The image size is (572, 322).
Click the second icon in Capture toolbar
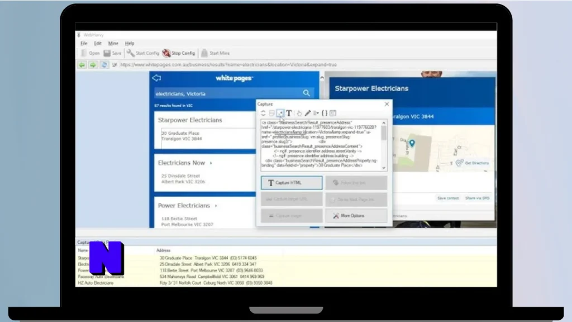(x=272, y=113)
